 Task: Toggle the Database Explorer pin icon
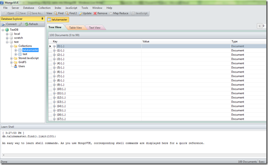click(42, 19)
